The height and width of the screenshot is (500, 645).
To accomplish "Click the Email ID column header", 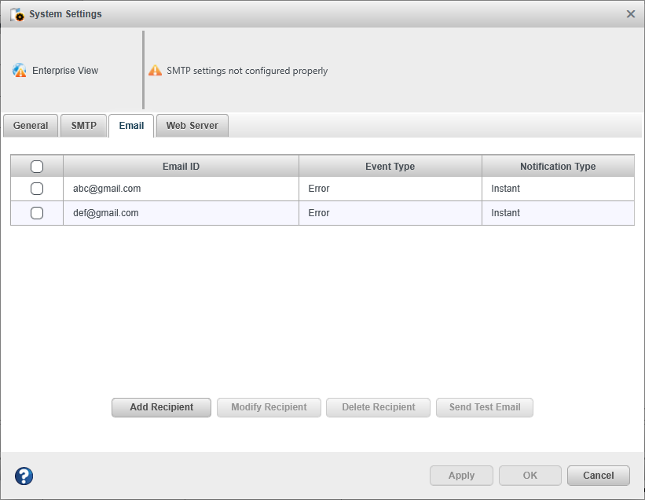I will [181, 167].
